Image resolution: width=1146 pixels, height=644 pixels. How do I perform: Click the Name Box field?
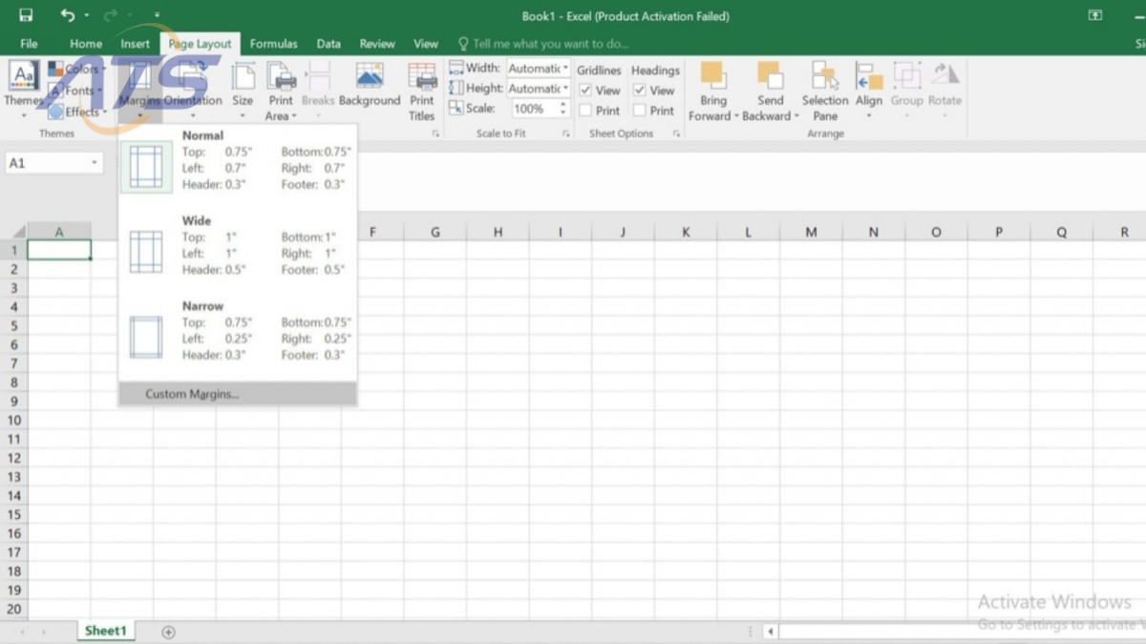tap(48, 163)
